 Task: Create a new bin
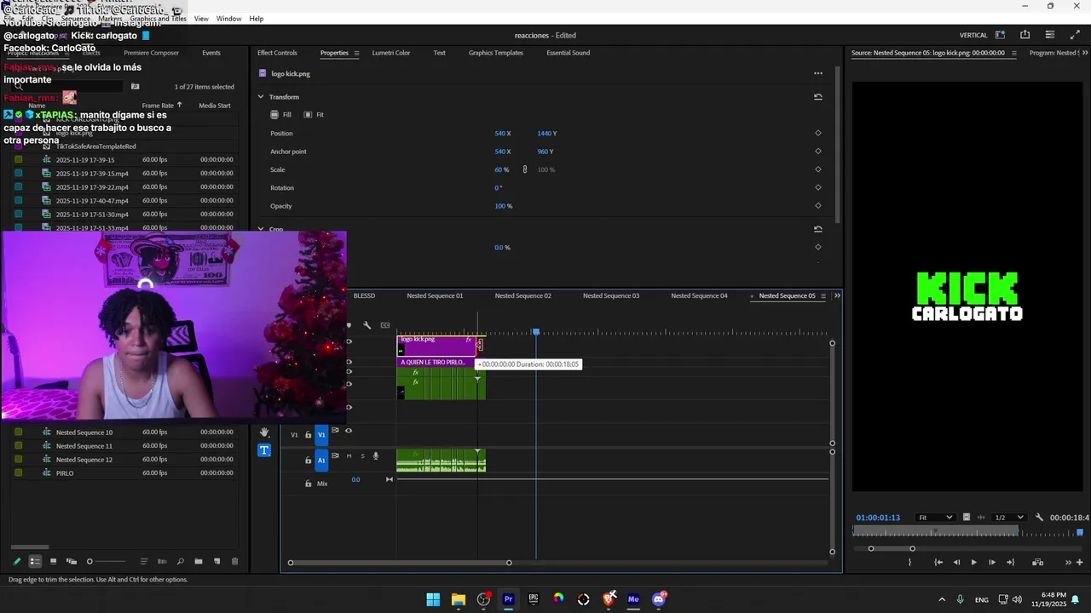199,561
